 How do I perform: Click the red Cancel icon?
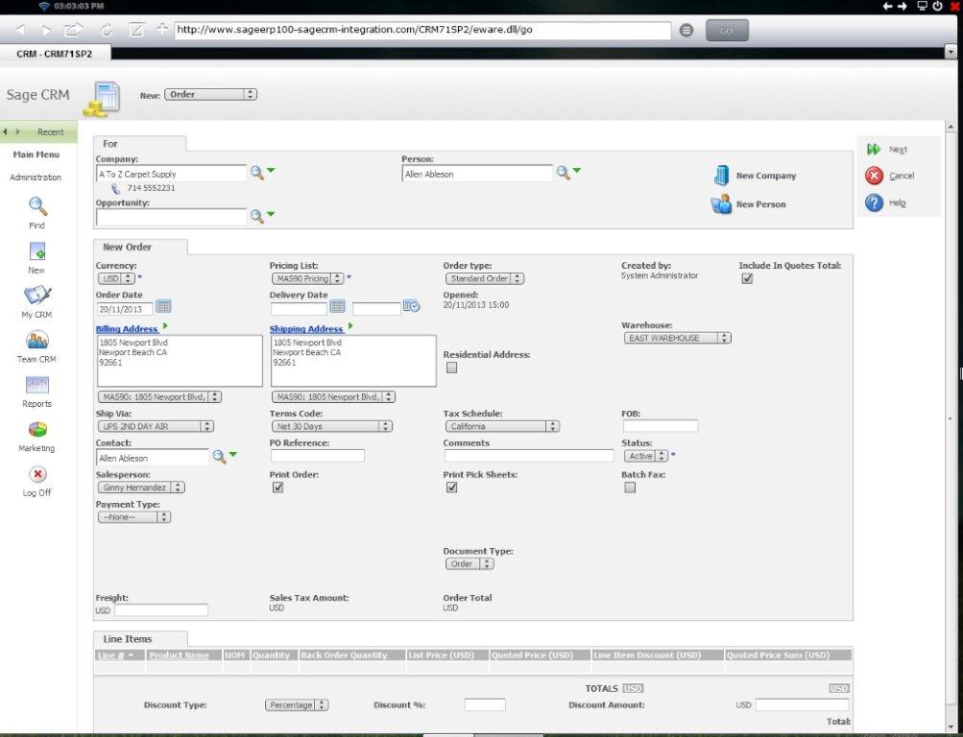[x=874, y=177]
